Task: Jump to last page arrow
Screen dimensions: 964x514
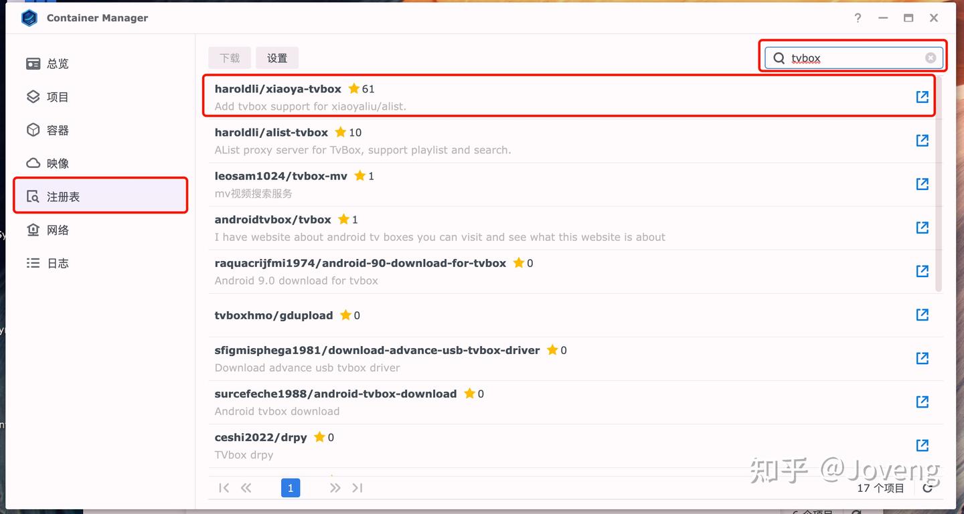Action: click(357, 488)
